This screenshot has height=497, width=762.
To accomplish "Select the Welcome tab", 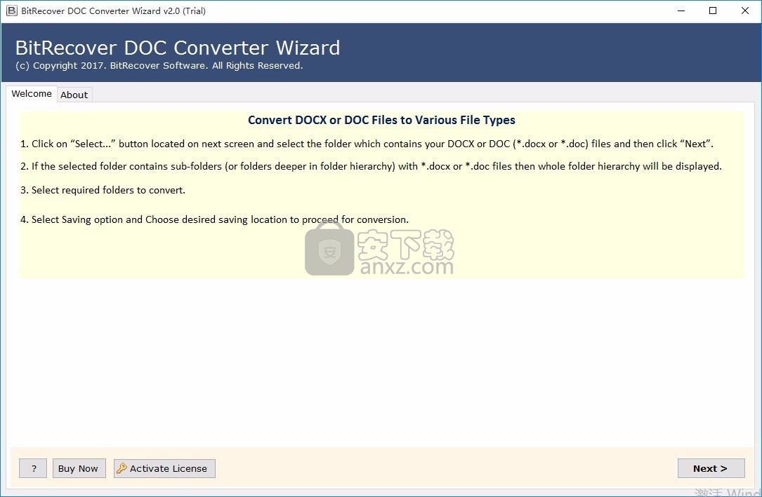I will 32,93.
